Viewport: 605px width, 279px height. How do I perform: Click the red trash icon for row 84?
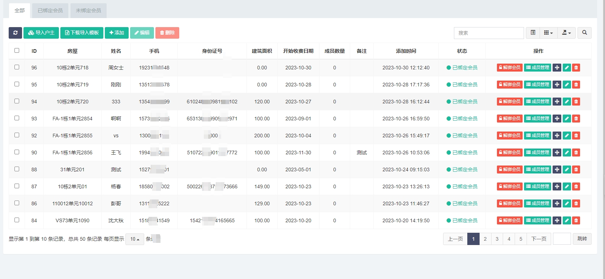click(x=576, y=220)
